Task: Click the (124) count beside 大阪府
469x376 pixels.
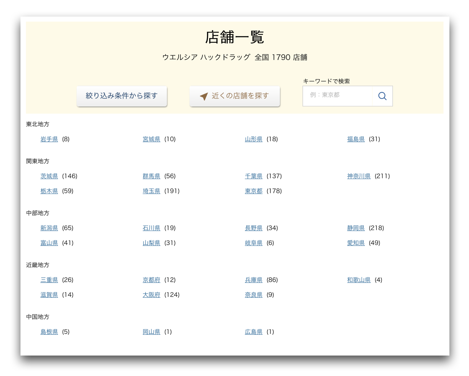Action: coord(172,295)
